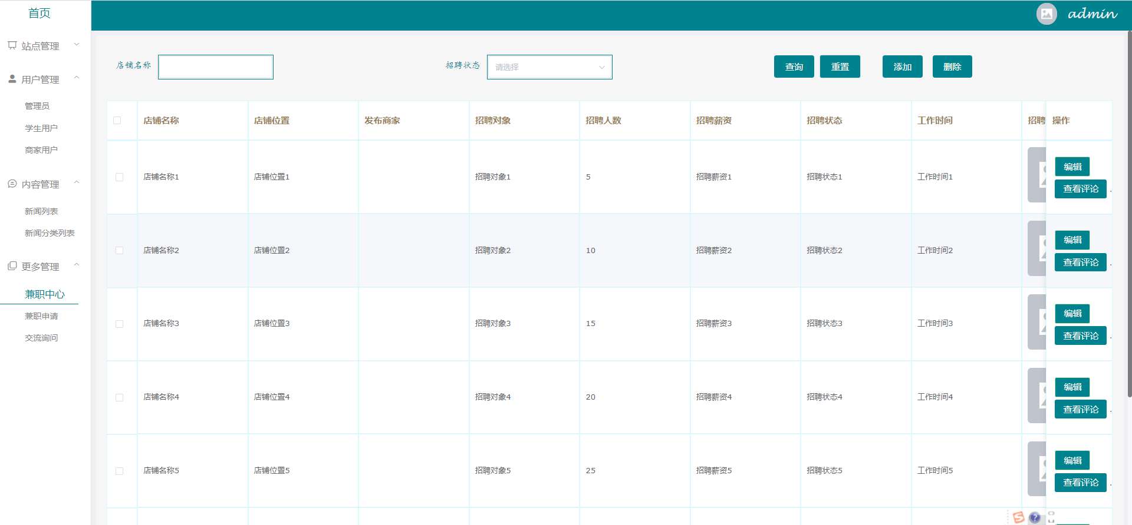
Task: Click 编辑 for 店铺名称1 row
Action: click(1072, 167)
